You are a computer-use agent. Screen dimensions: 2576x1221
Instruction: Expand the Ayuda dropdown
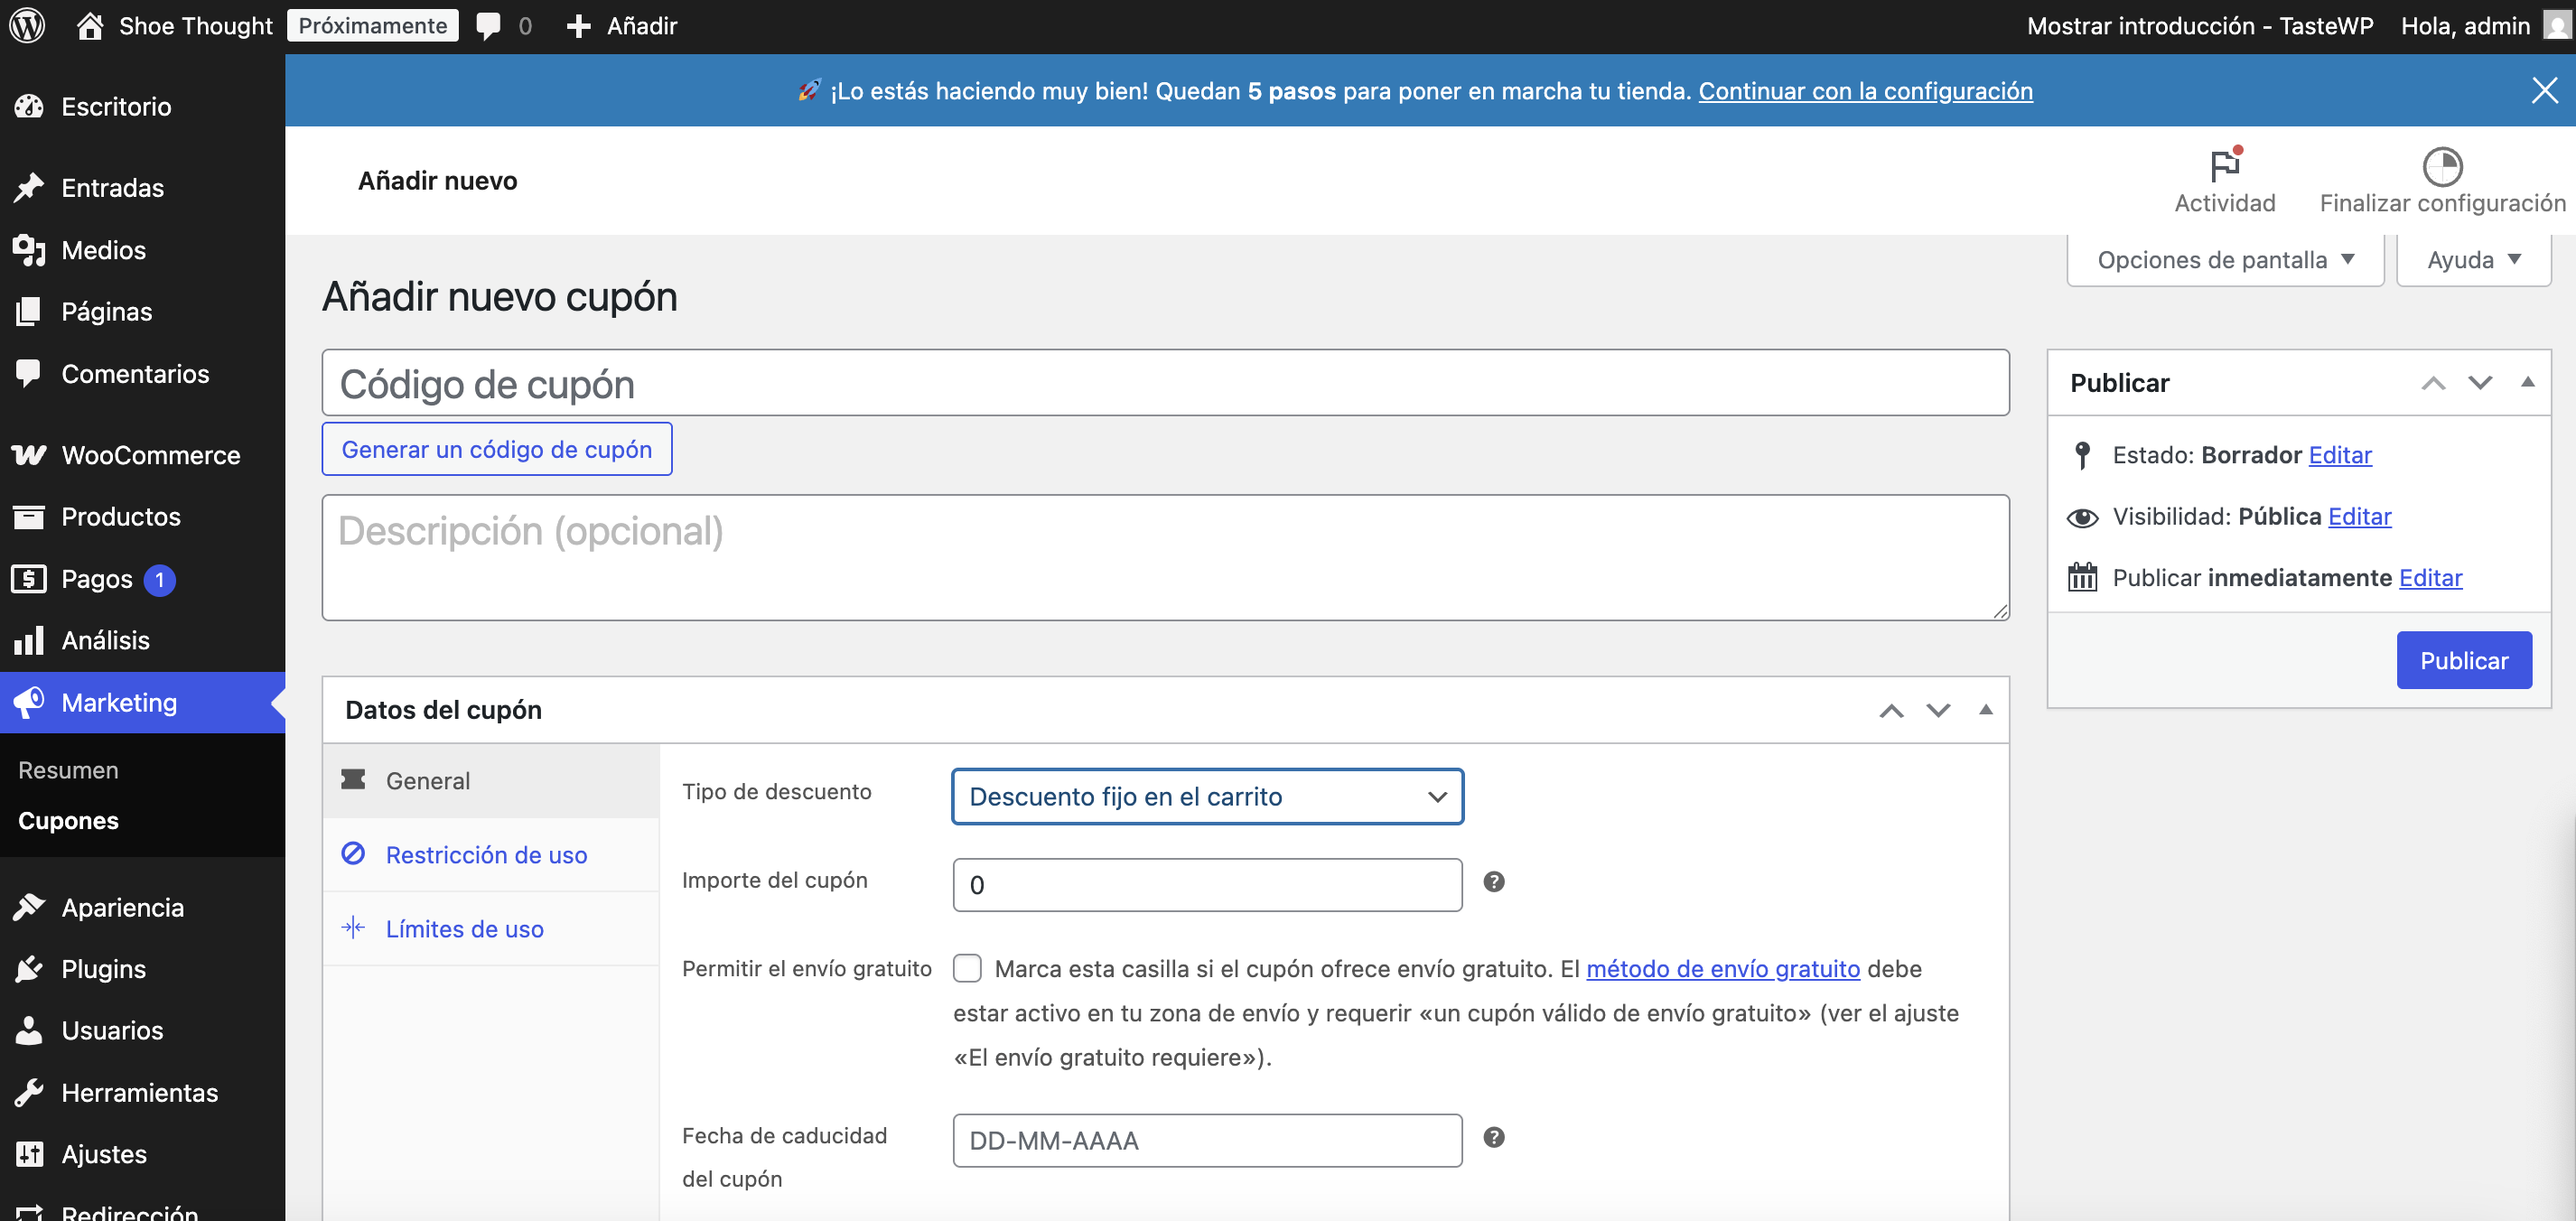tap(2473, 260)
